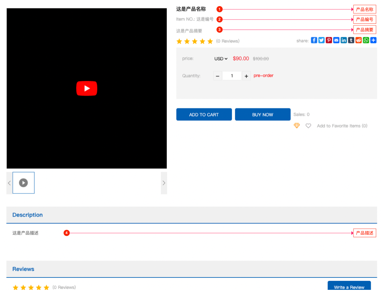This screenshot has width=381, height=295.
Task: Share product on LinkedIn
Action: 344,40
